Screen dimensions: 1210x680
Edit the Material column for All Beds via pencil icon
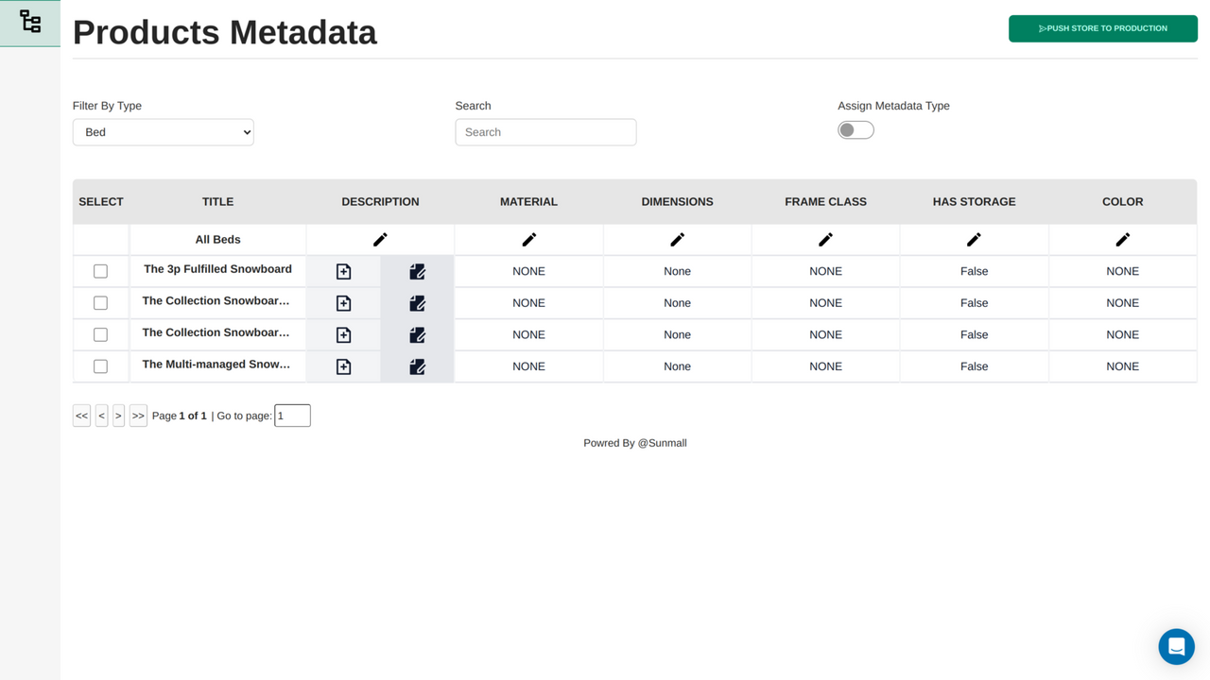pos(528,239)
